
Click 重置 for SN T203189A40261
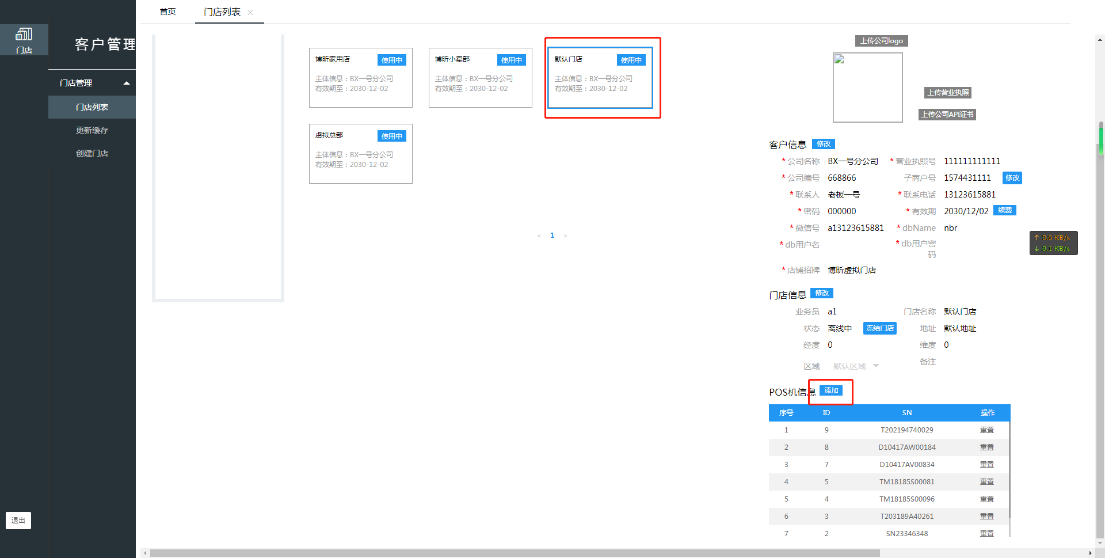987,517
